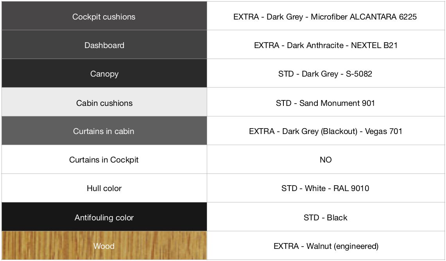
Task: Click the Cockpit cushions dark grey swatch
Action: (x=104, y=16)
